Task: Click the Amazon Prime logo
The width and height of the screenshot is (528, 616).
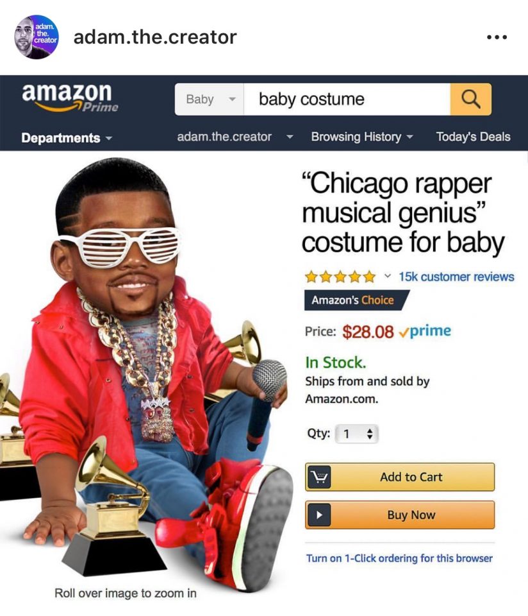Action: coord(70,97)
